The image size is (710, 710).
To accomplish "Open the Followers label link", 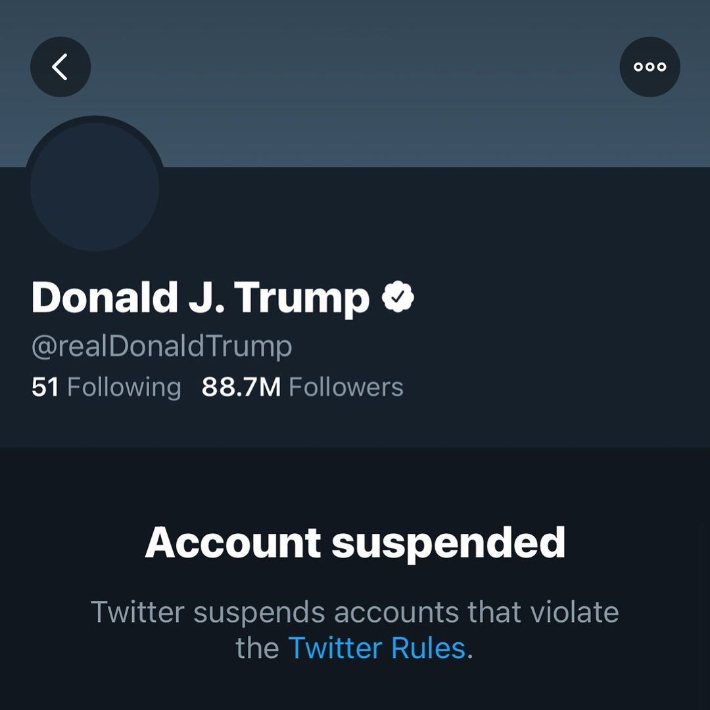I will [x=346, y=387].
